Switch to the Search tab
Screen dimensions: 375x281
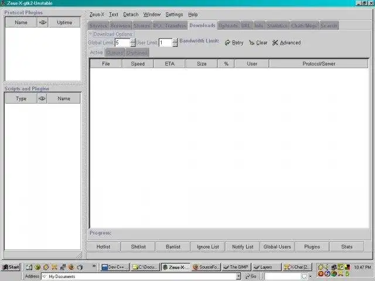coord(329,26)
